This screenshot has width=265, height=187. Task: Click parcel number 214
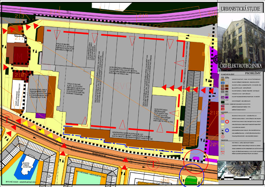(x=55, y=12)
